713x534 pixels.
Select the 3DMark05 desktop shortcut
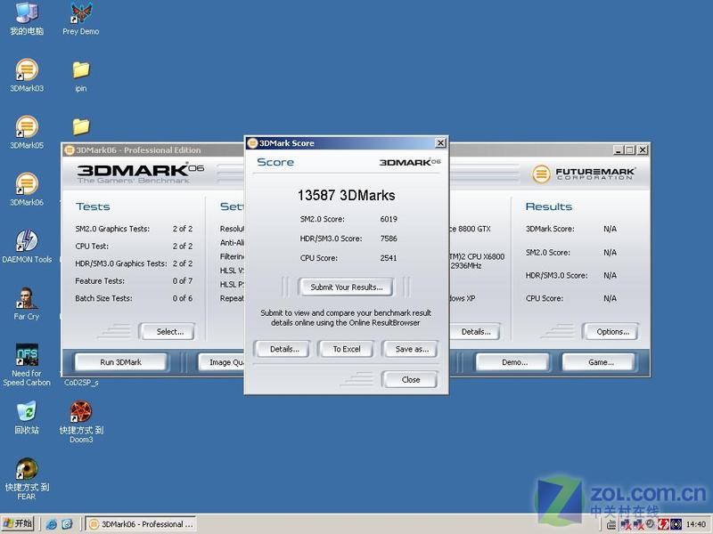coord(27,132)
